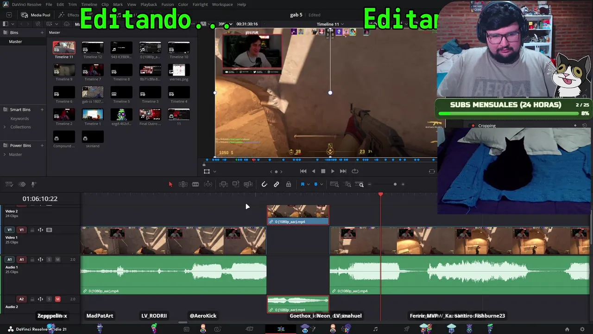Add a blue marker to timeline
593x334 pixels.
pos(316,184)
